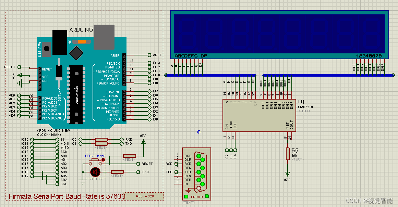
Task: Select +5V arrow above the pull-up resistor
Action: point(143,142)
